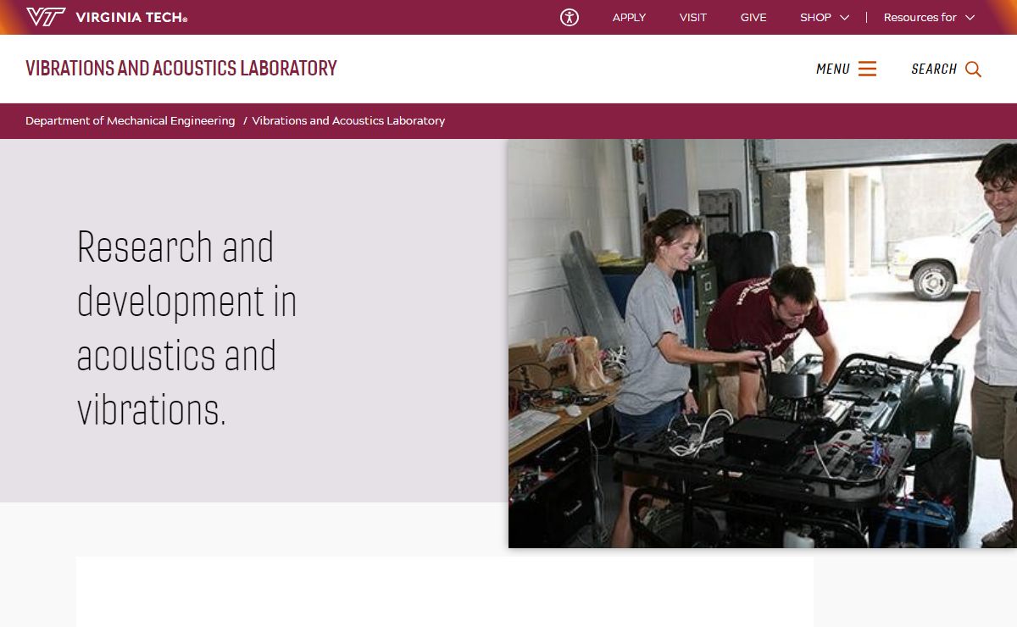This screenshot has width=1017, height=627.
Task: Select GIVE in the top navigation
Action: (x=753, y=17)
